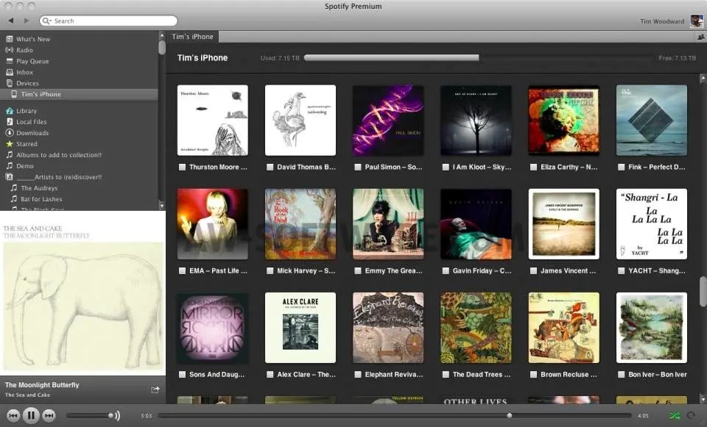
Task: Click the iPhone storage usage bar
Action: pos(479,57)
